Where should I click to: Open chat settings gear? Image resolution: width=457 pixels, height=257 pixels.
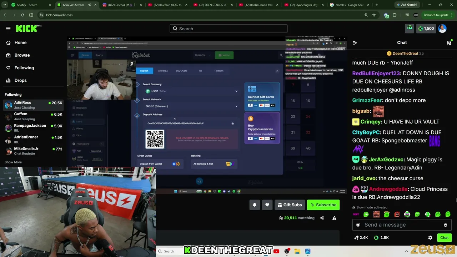click(430, 238)
